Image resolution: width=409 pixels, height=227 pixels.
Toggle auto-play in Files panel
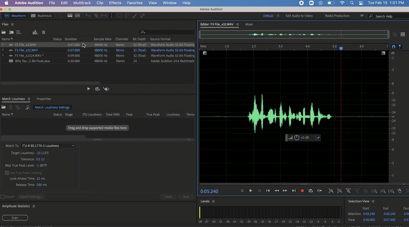pos(106,89)
